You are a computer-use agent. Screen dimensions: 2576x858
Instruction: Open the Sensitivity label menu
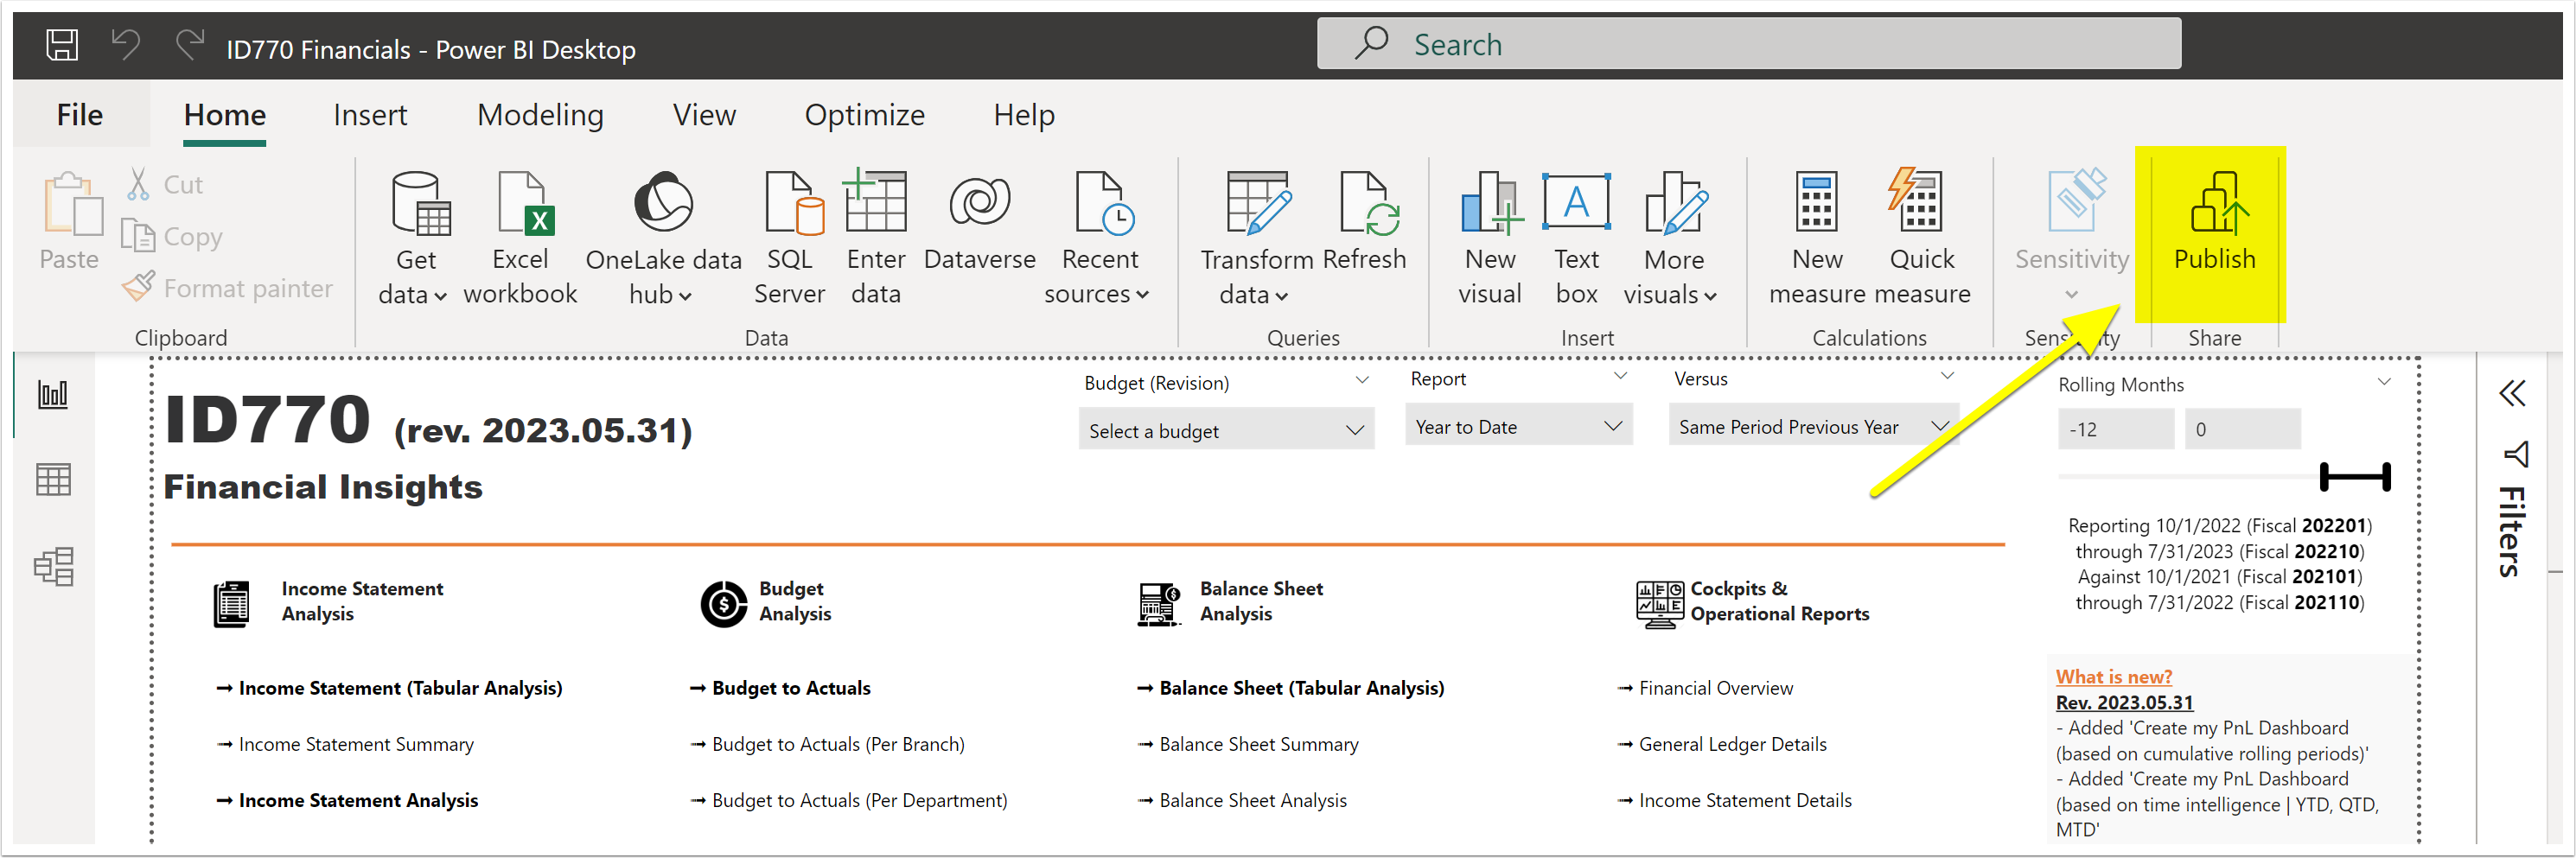click(2071, 236)
